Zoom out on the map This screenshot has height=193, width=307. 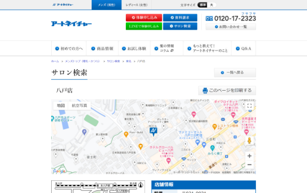click(250, 165)
